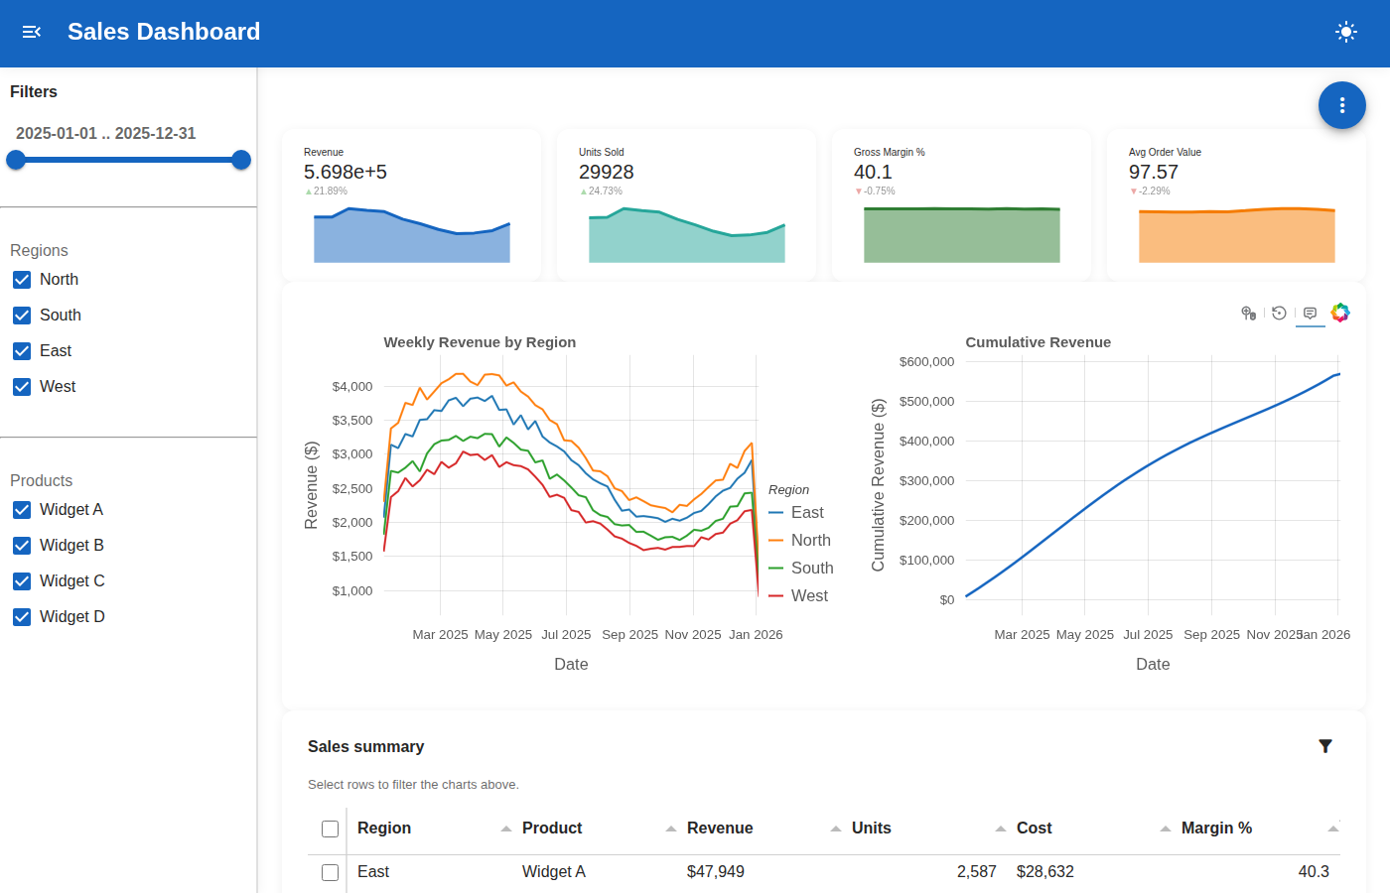This screenshot has width=1390, height=893.
Task: Uncheck the Widget B product checkbox
Action: coord(22,546)
